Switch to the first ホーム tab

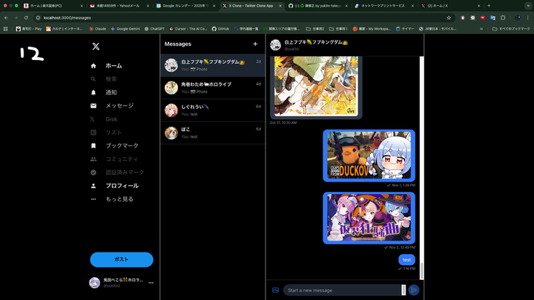(53, 6)
